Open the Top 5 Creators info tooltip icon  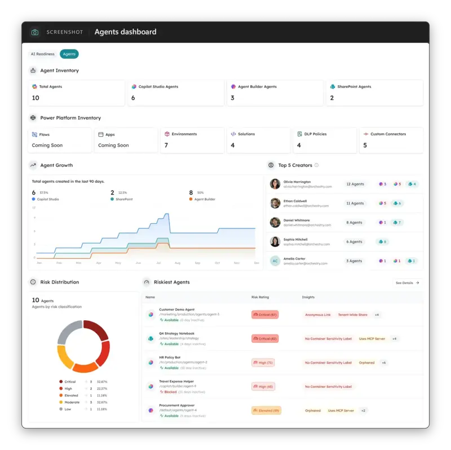click(x=316, y=165)
